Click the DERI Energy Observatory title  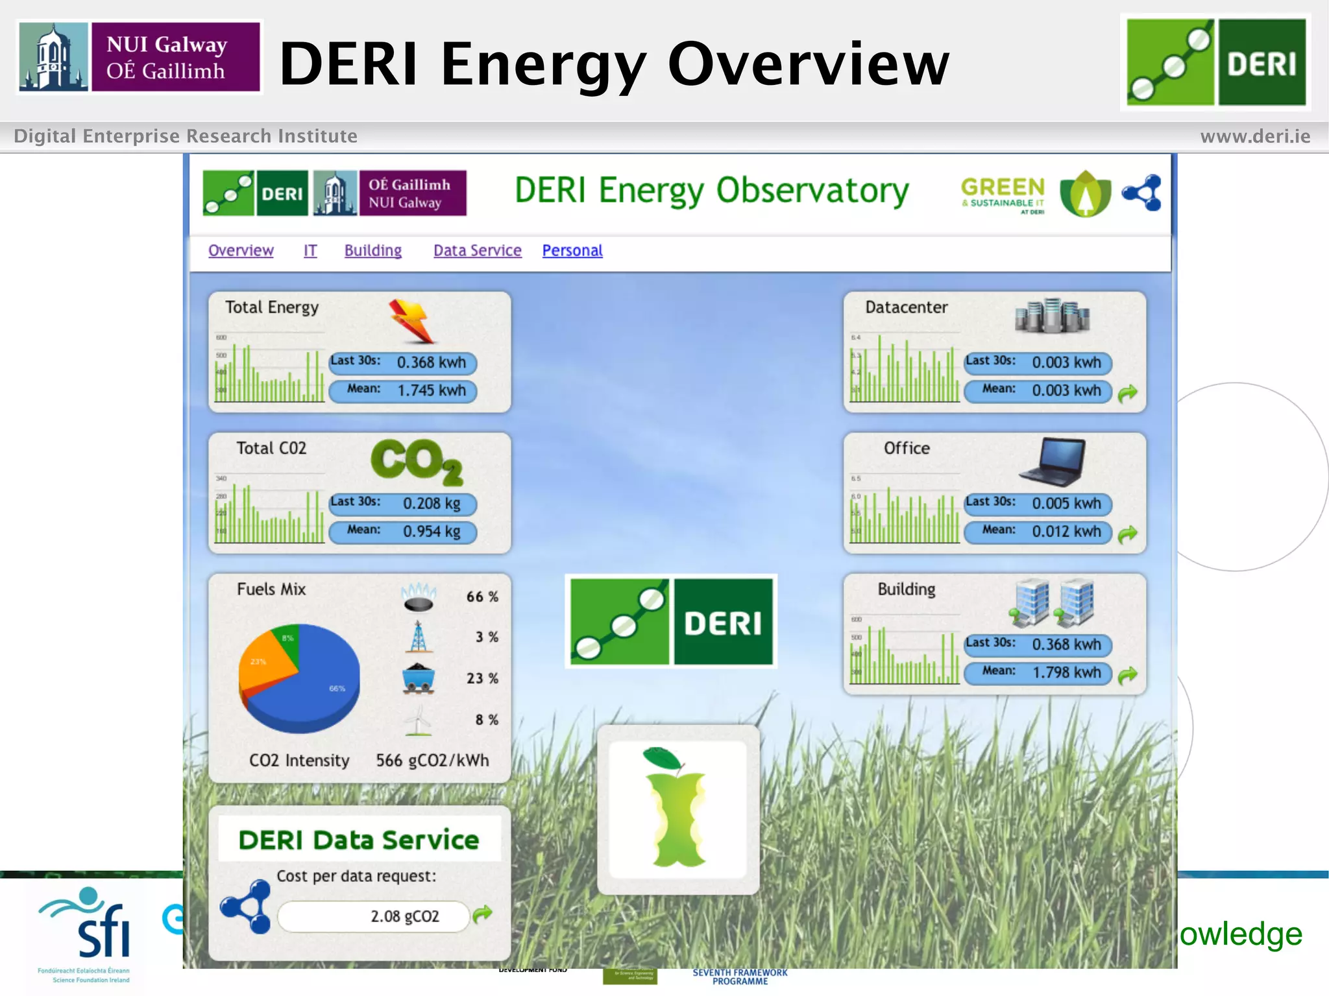coord(711,192)
